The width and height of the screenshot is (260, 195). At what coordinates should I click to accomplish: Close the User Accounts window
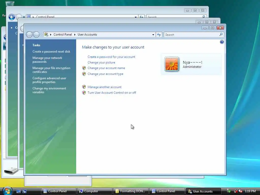click(220, 28)
